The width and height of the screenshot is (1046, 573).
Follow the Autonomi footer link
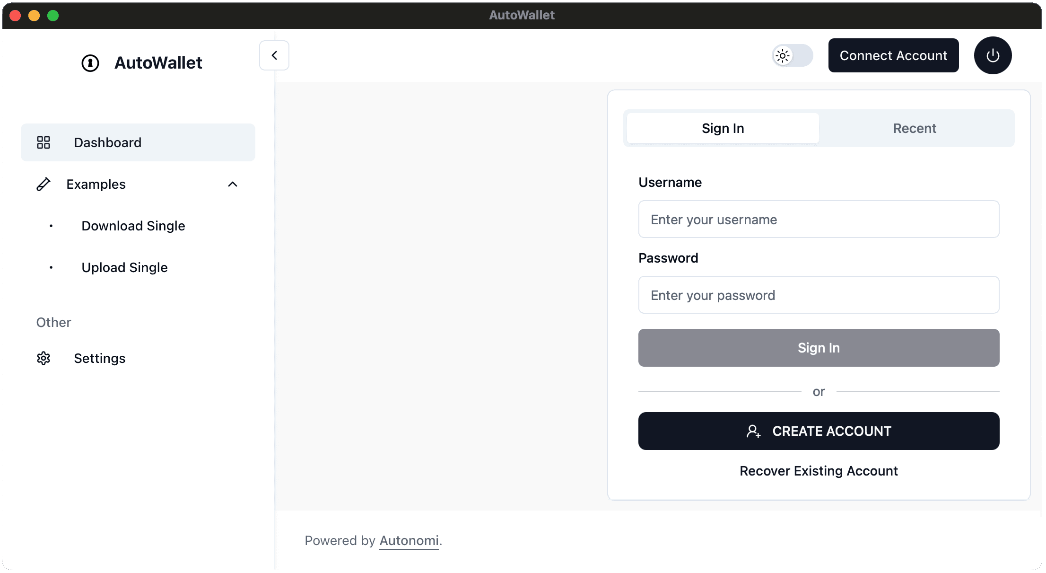(409, 540)
